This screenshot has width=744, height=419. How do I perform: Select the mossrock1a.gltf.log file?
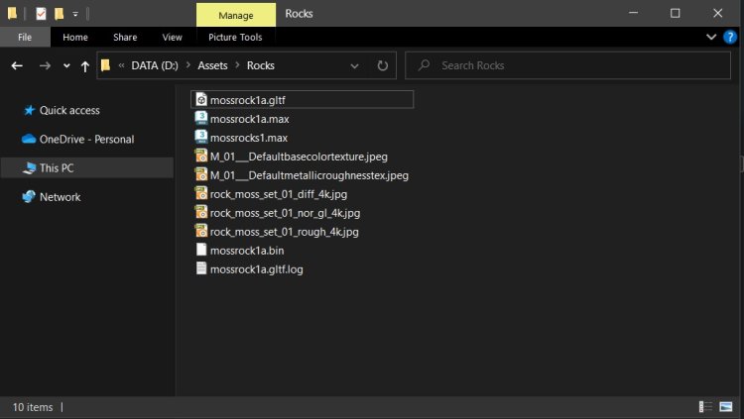(x=256, y=269)
